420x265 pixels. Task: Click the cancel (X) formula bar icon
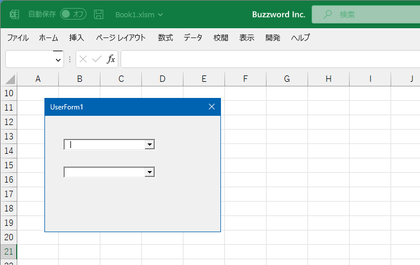(x=83, y=59)
